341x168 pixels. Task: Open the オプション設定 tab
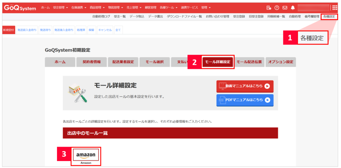(x=280, y=62)
